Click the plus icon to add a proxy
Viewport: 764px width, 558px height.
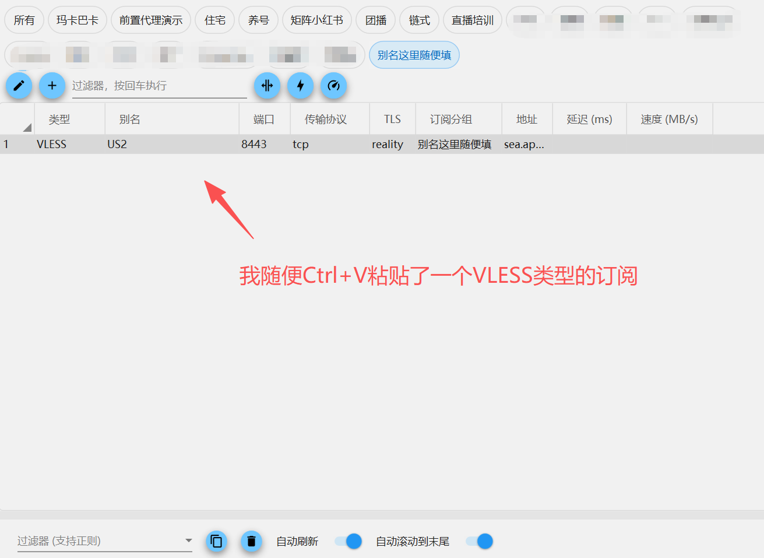coord(52,85)
